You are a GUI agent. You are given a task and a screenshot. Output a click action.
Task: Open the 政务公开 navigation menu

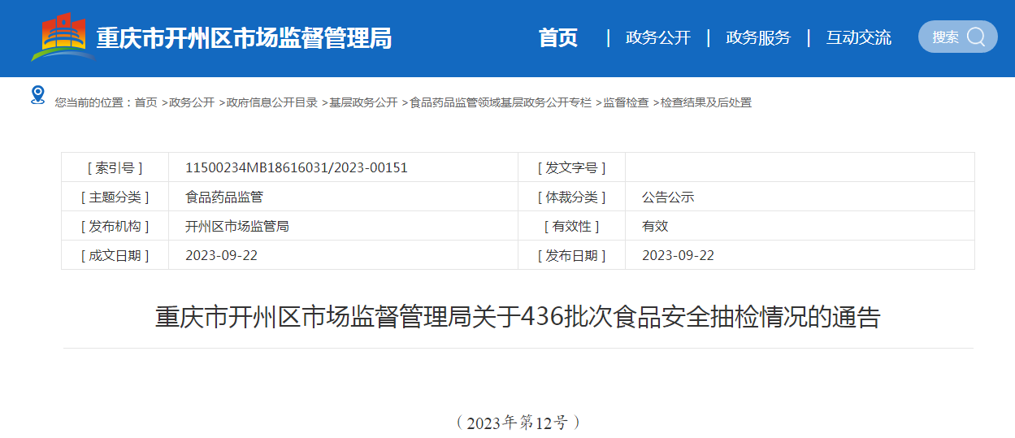(657, 37)
